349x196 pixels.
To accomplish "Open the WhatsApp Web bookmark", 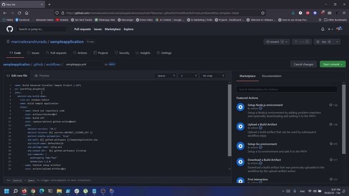I will click(x=105, y=20).
